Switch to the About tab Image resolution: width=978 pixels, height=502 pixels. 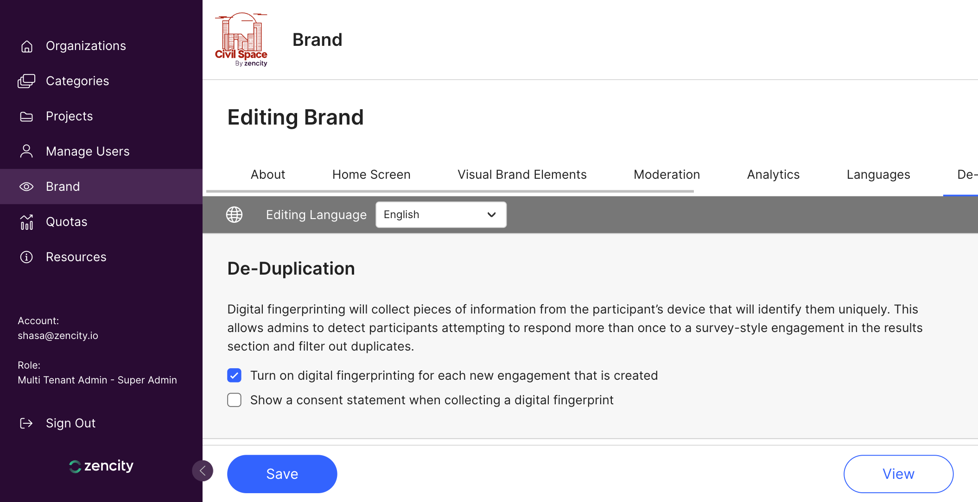268,175
